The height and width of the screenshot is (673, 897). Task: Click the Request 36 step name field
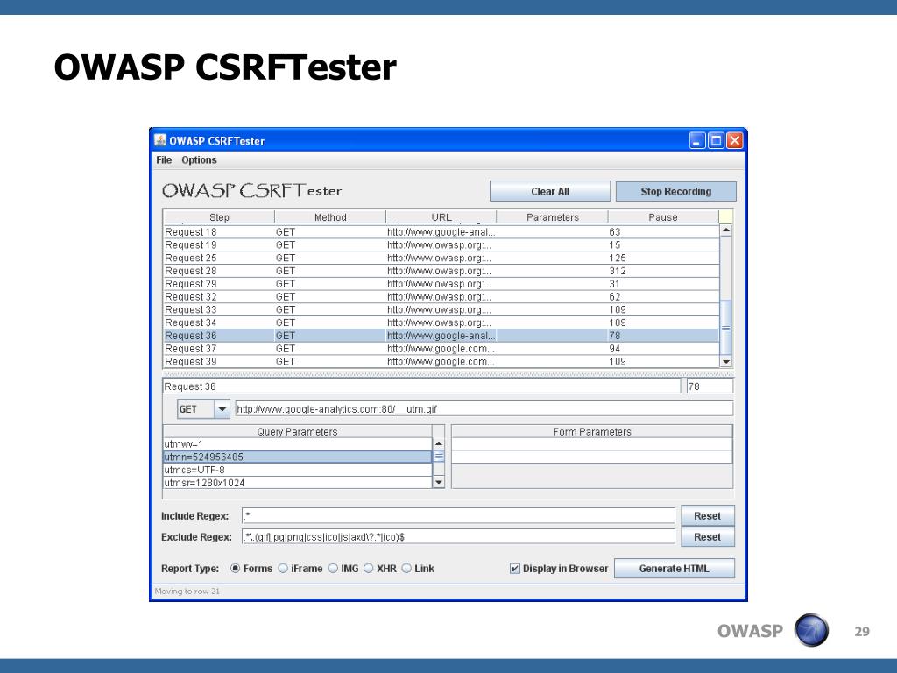pyautogui.click(x=421, y=386)
